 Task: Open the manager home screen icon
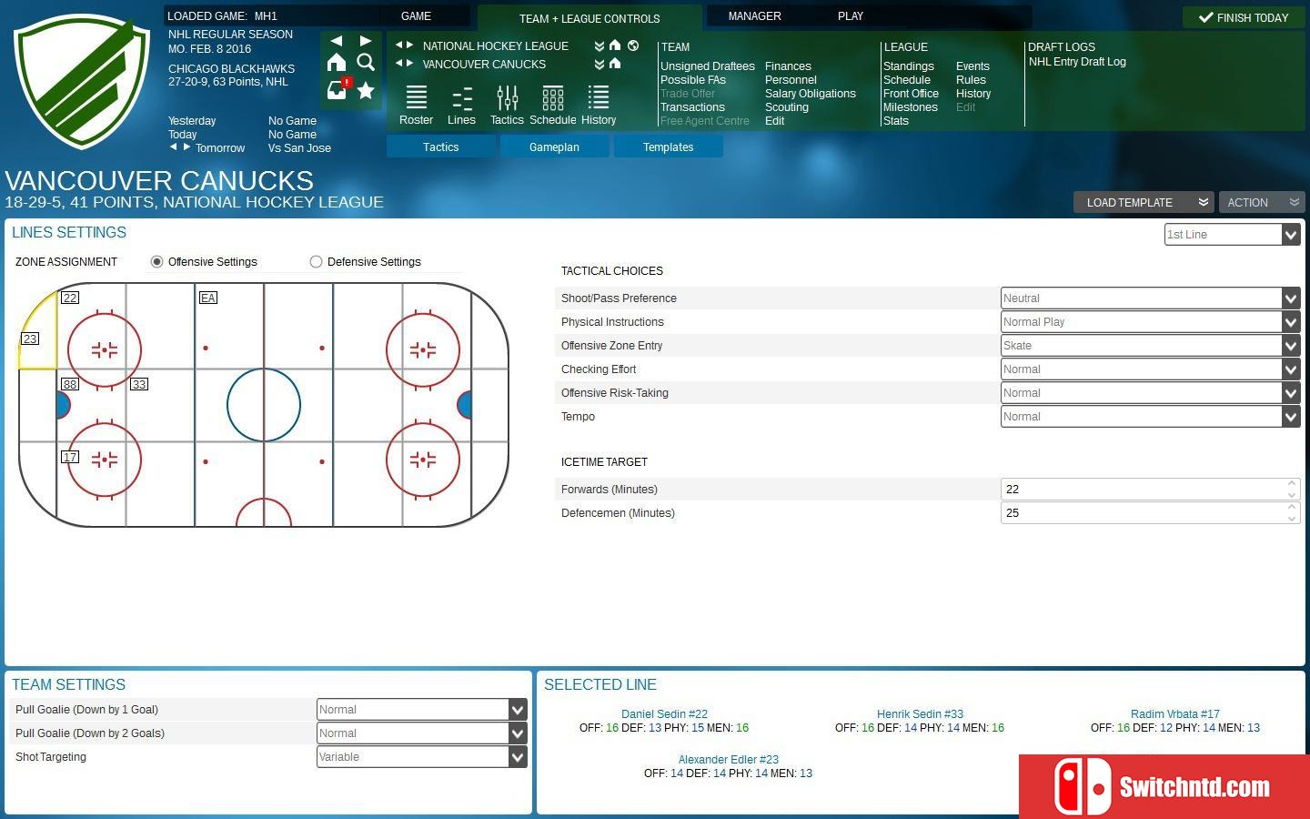337,62
